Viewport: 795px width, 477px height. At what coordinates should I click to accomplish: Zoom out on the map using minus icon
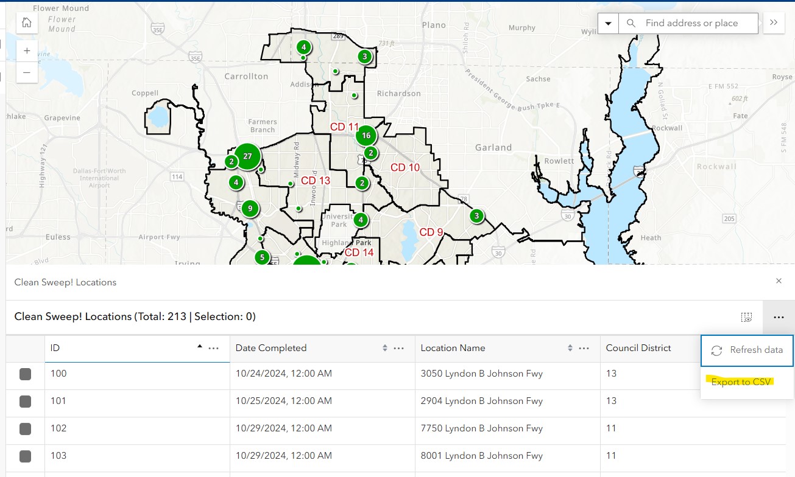click(27, 72)
